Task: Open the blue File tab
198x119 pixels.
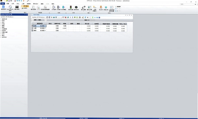Action: click(x=3, y=4)
